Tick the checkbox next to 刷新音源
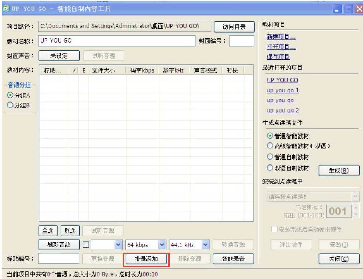The width and height of the screenshot is (363, 279). (x=86, y=245)
